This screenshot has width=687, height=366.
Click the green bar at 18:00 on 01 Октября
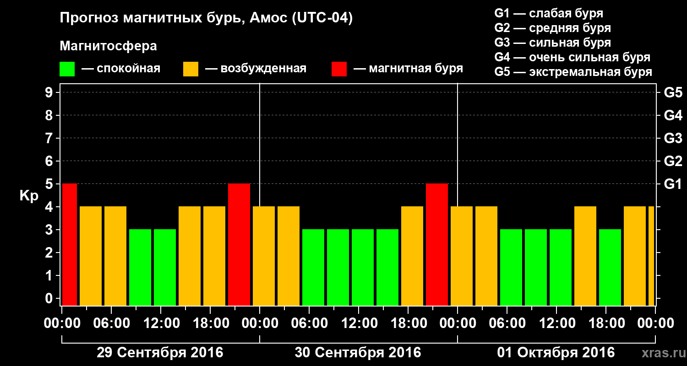point(610,267)
